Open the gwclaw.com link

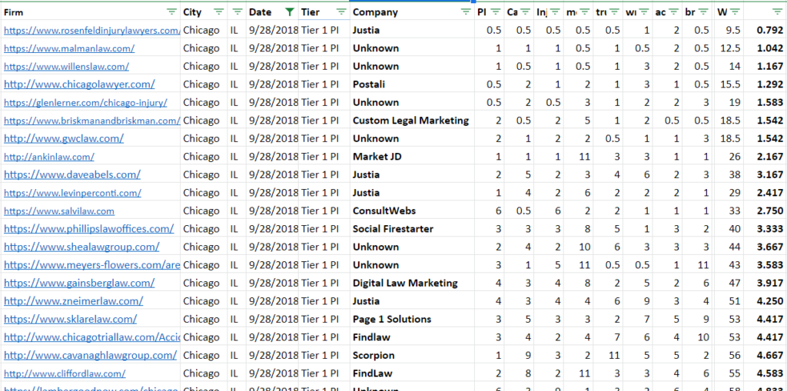[64, 138]
